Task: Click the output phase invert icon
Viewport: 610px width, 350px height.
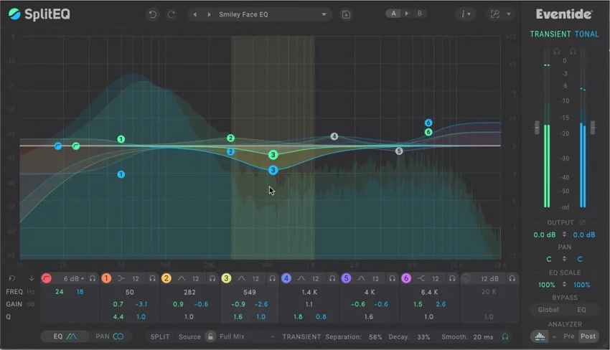Action: [582, 222]
